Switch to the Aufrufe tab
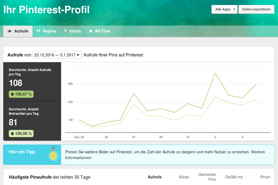Image resolution: width=278 pixels, height=185 pixels. 18,31
